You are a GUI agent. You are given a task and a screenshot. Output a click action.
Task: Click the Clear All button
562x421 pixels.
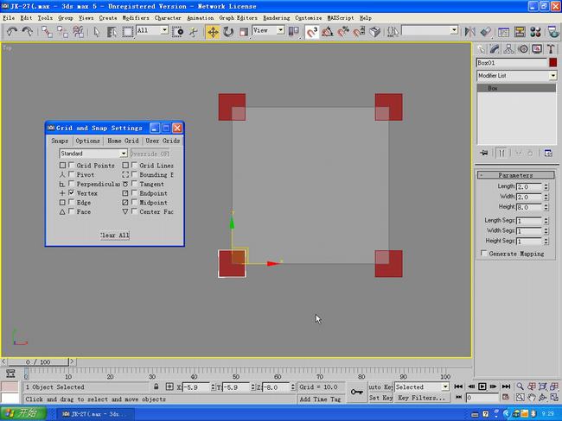click(115, 235)
